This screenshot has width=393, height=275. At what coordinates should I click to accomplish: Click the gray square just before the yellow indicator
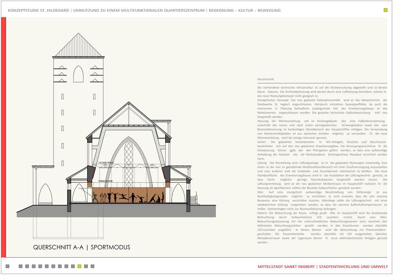click(x=73, y=266)
